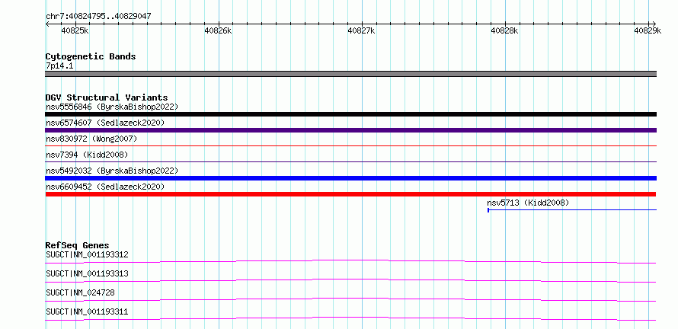Click the 40826k ruler tick label
This screenshot has width=678, height=329.
click(x=219, y=30)
